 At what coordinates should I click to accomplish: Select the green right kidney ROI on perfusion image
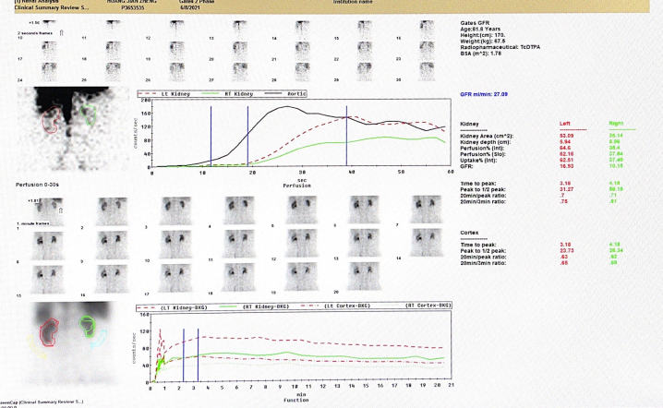point(89,115)
